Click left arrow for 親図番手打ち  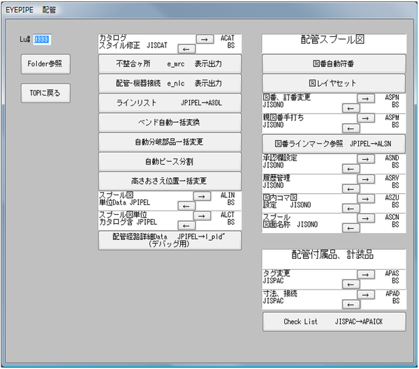(351, 128)
